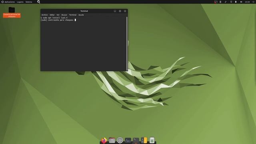
Task: Minimize the Terminal window
Action: point(115,11)
